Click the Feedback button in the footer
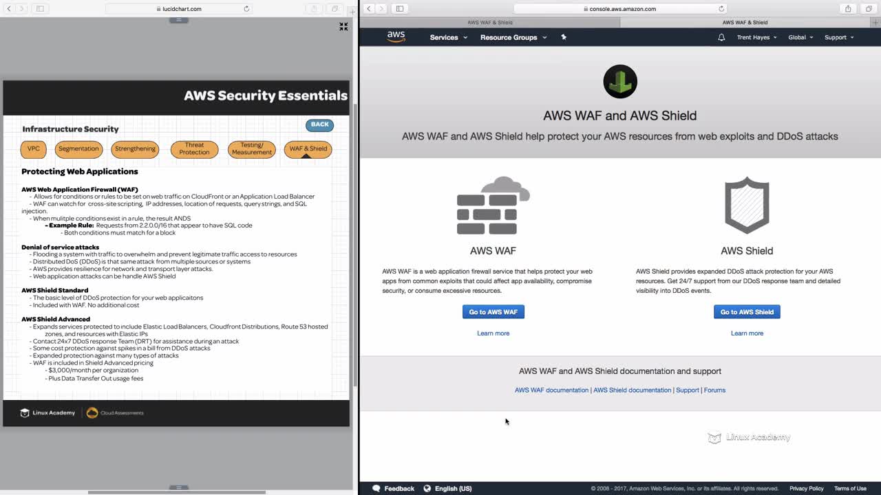This screenshot has height=495, width=881. point(393,488)
